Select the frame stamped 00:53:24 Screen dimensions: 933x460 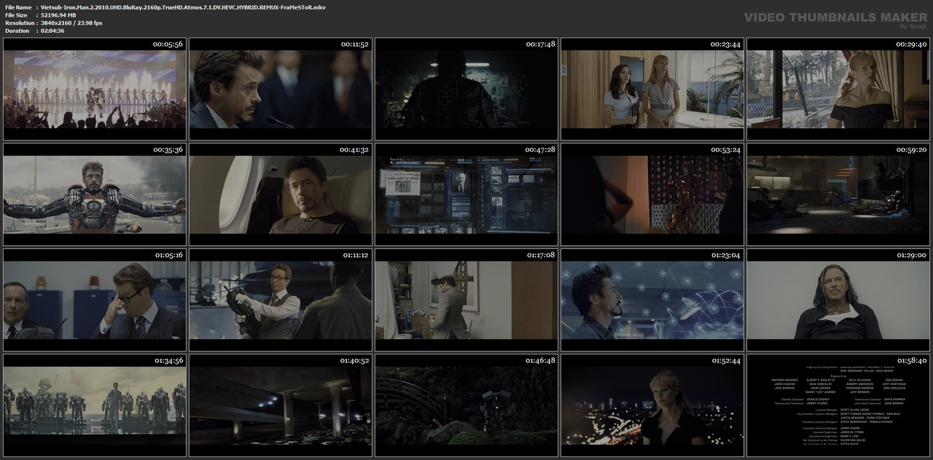652,194
